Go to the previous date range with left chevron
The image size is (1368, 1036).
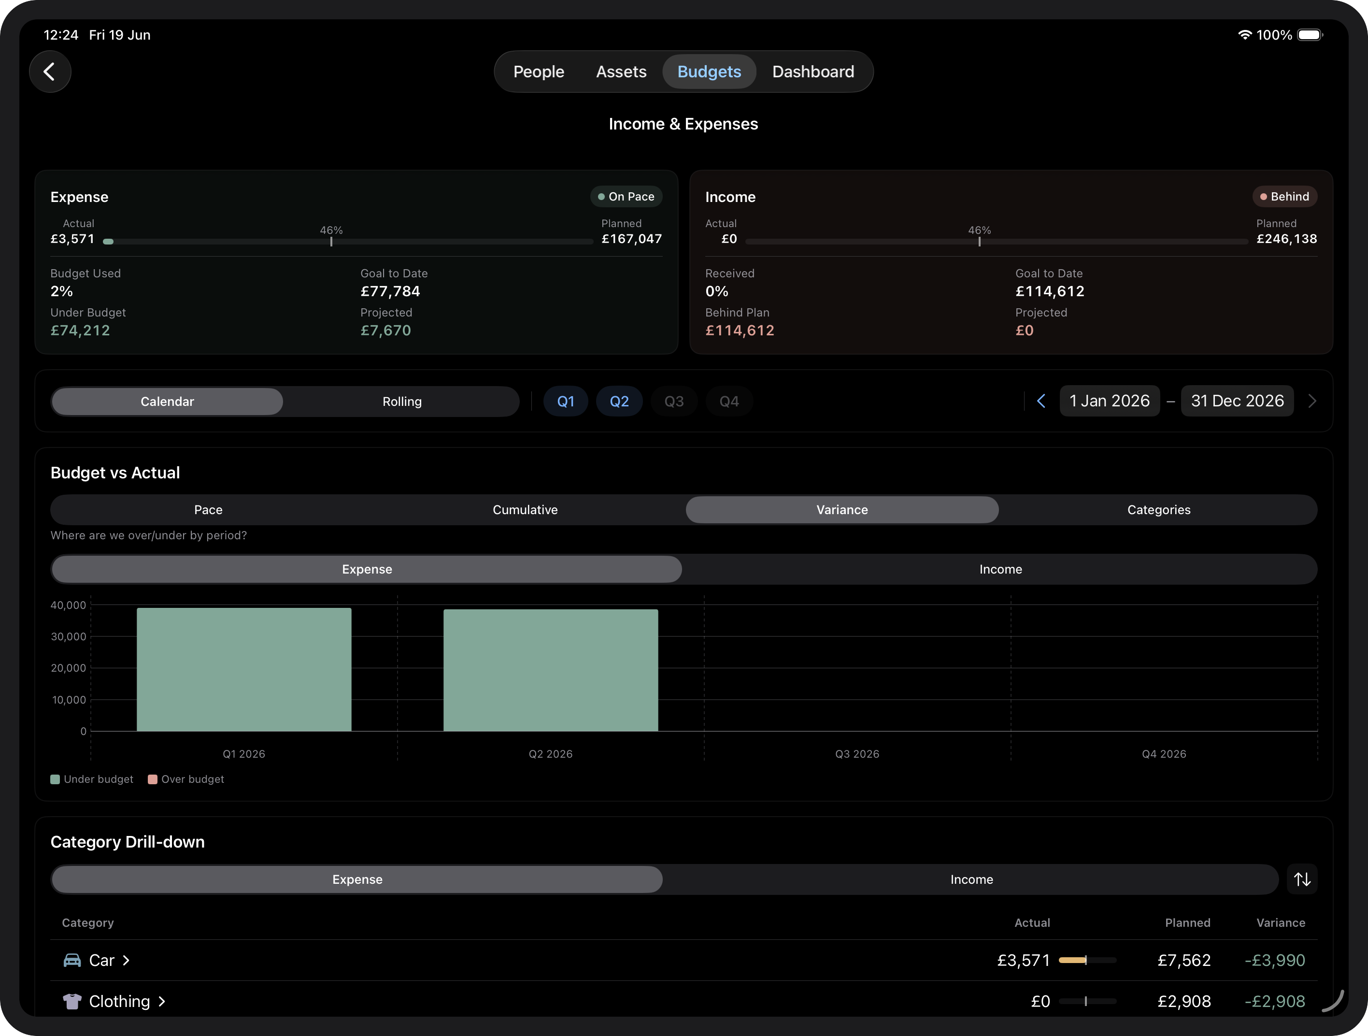(x=1041, y=401)
